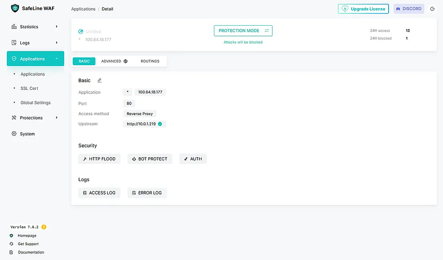Image resolution: width=443 pixels, height=260 pixels.
Task: Open the Documentation link
Action: click(x=32, y=252)
